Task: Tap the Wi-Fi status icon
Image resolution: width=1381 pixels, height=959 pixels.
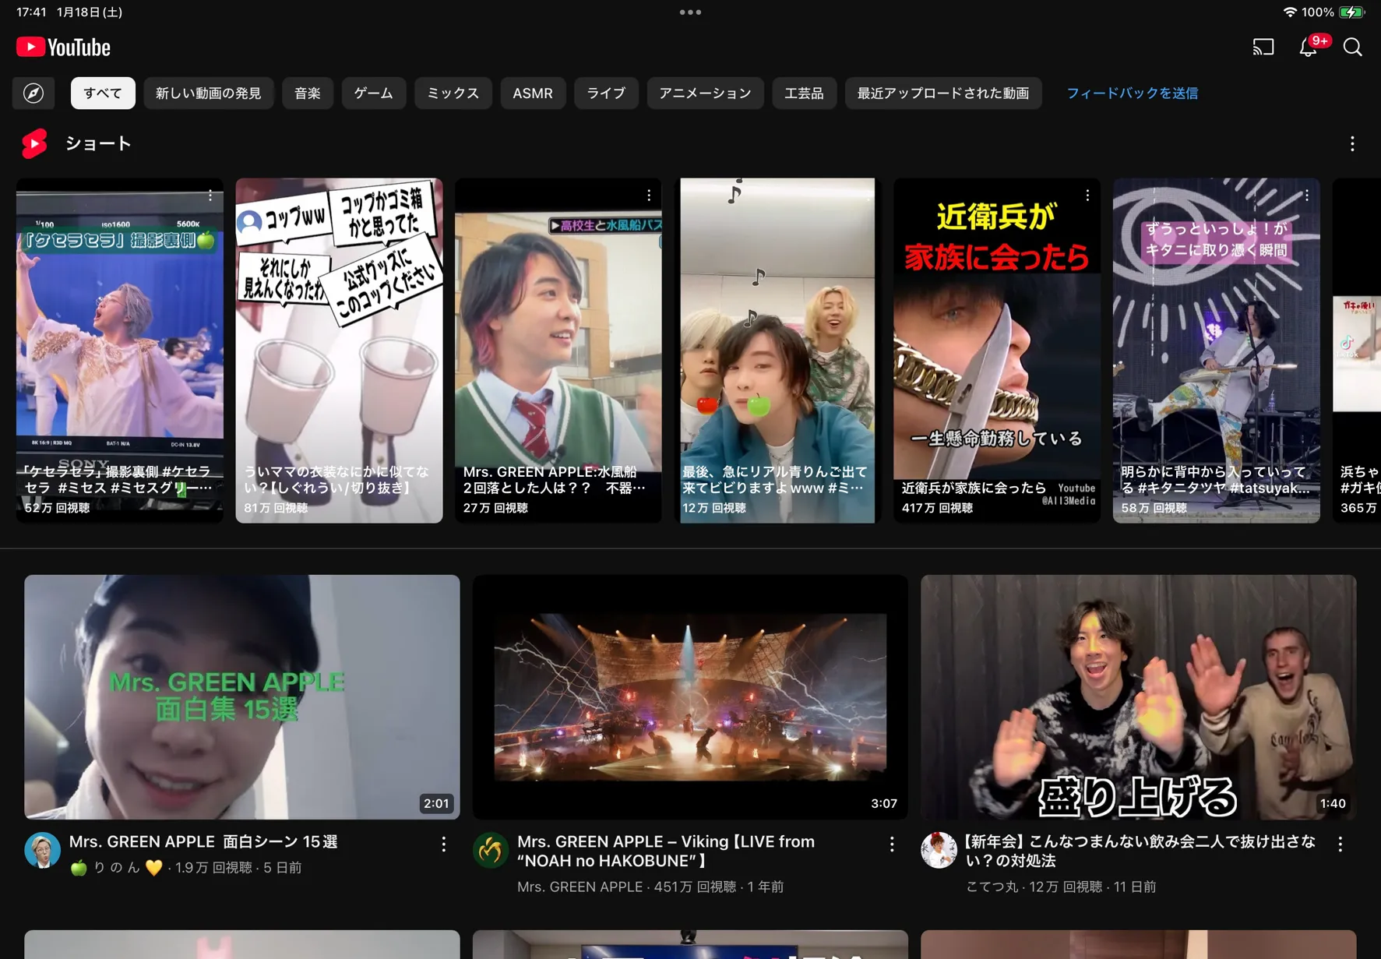Action: tap(1290, 12)
